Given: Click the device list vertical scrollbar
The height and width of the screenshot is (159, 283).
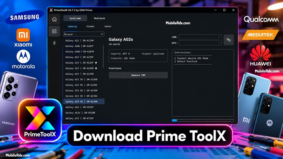Looking at the screenshot, I should point(103,57).
